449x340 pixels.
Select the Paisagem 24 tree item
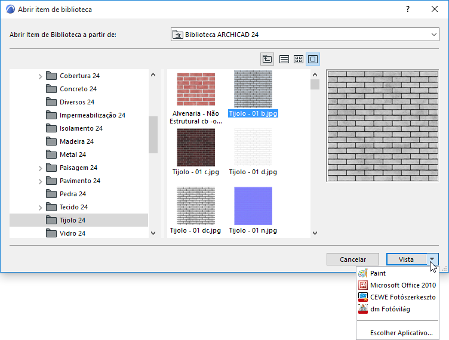[x=79, y=168]
